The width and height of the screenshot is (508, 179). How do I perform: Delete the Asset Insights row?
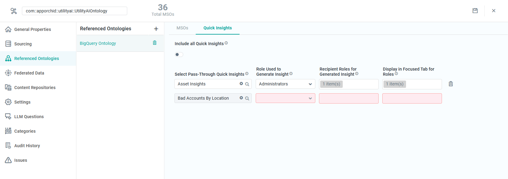451,84
